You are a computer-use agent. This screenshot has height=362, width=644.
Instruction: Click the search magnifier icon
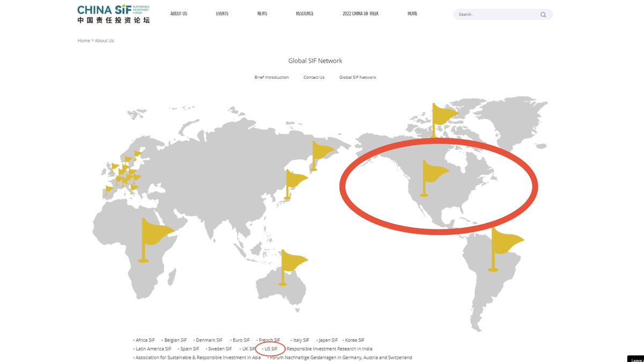click(x=543, y=14)
